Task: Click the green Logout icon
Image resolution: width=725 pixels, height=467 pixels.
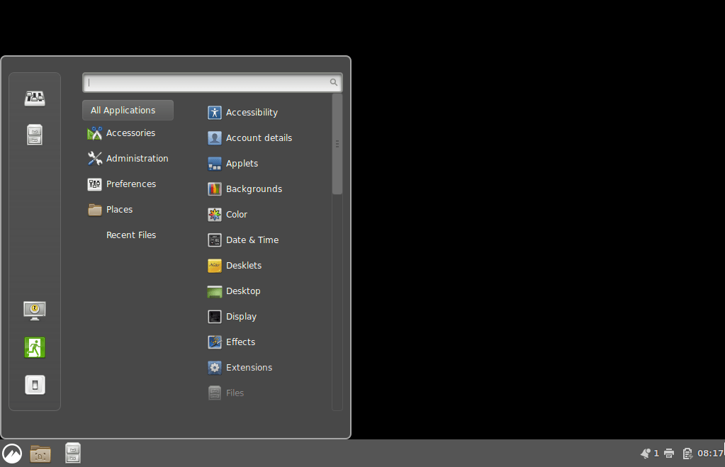Action: coord(35,348)
